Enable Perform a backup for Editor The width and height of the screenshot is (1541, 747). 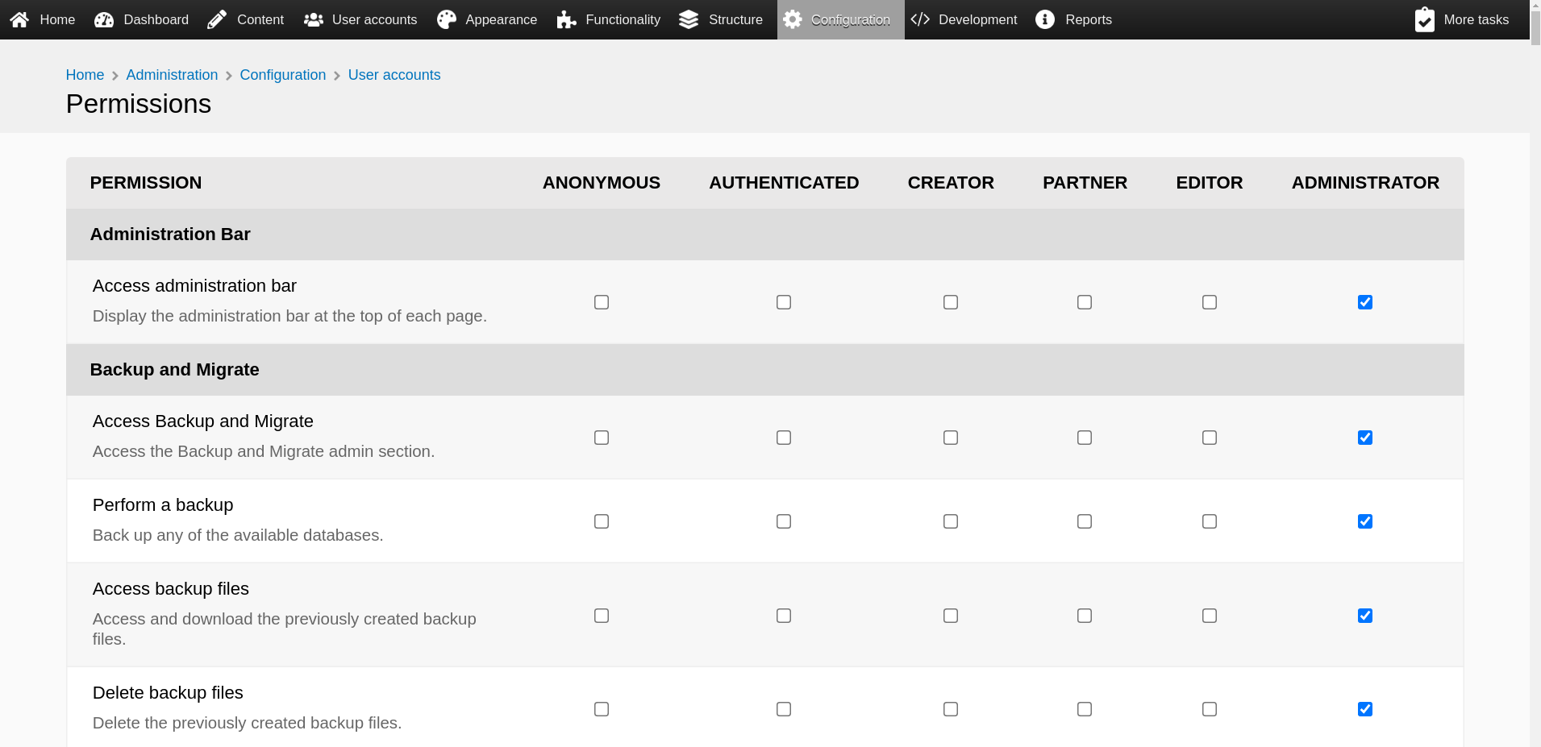click(x=1210, y=521)
